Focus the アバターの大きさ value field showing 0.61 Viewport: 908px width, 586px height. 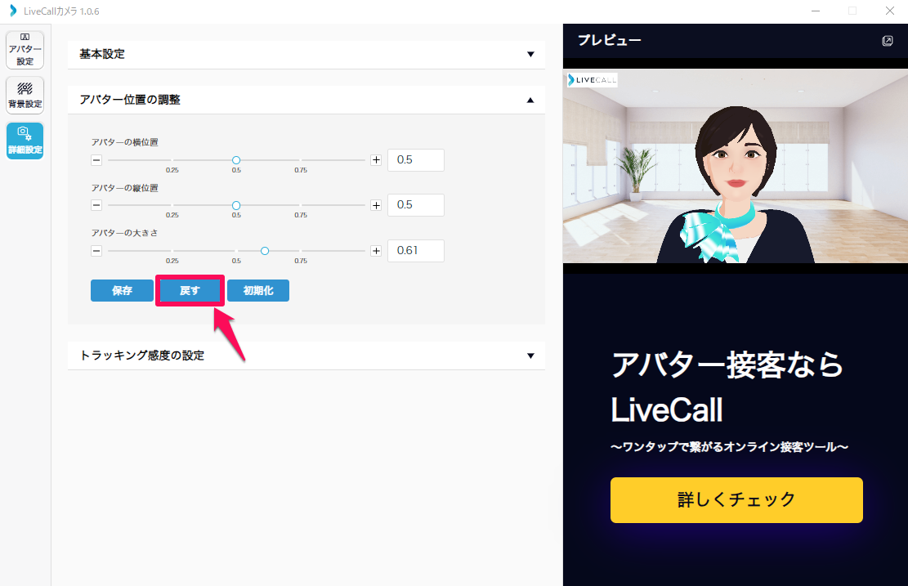click(416, 251)
